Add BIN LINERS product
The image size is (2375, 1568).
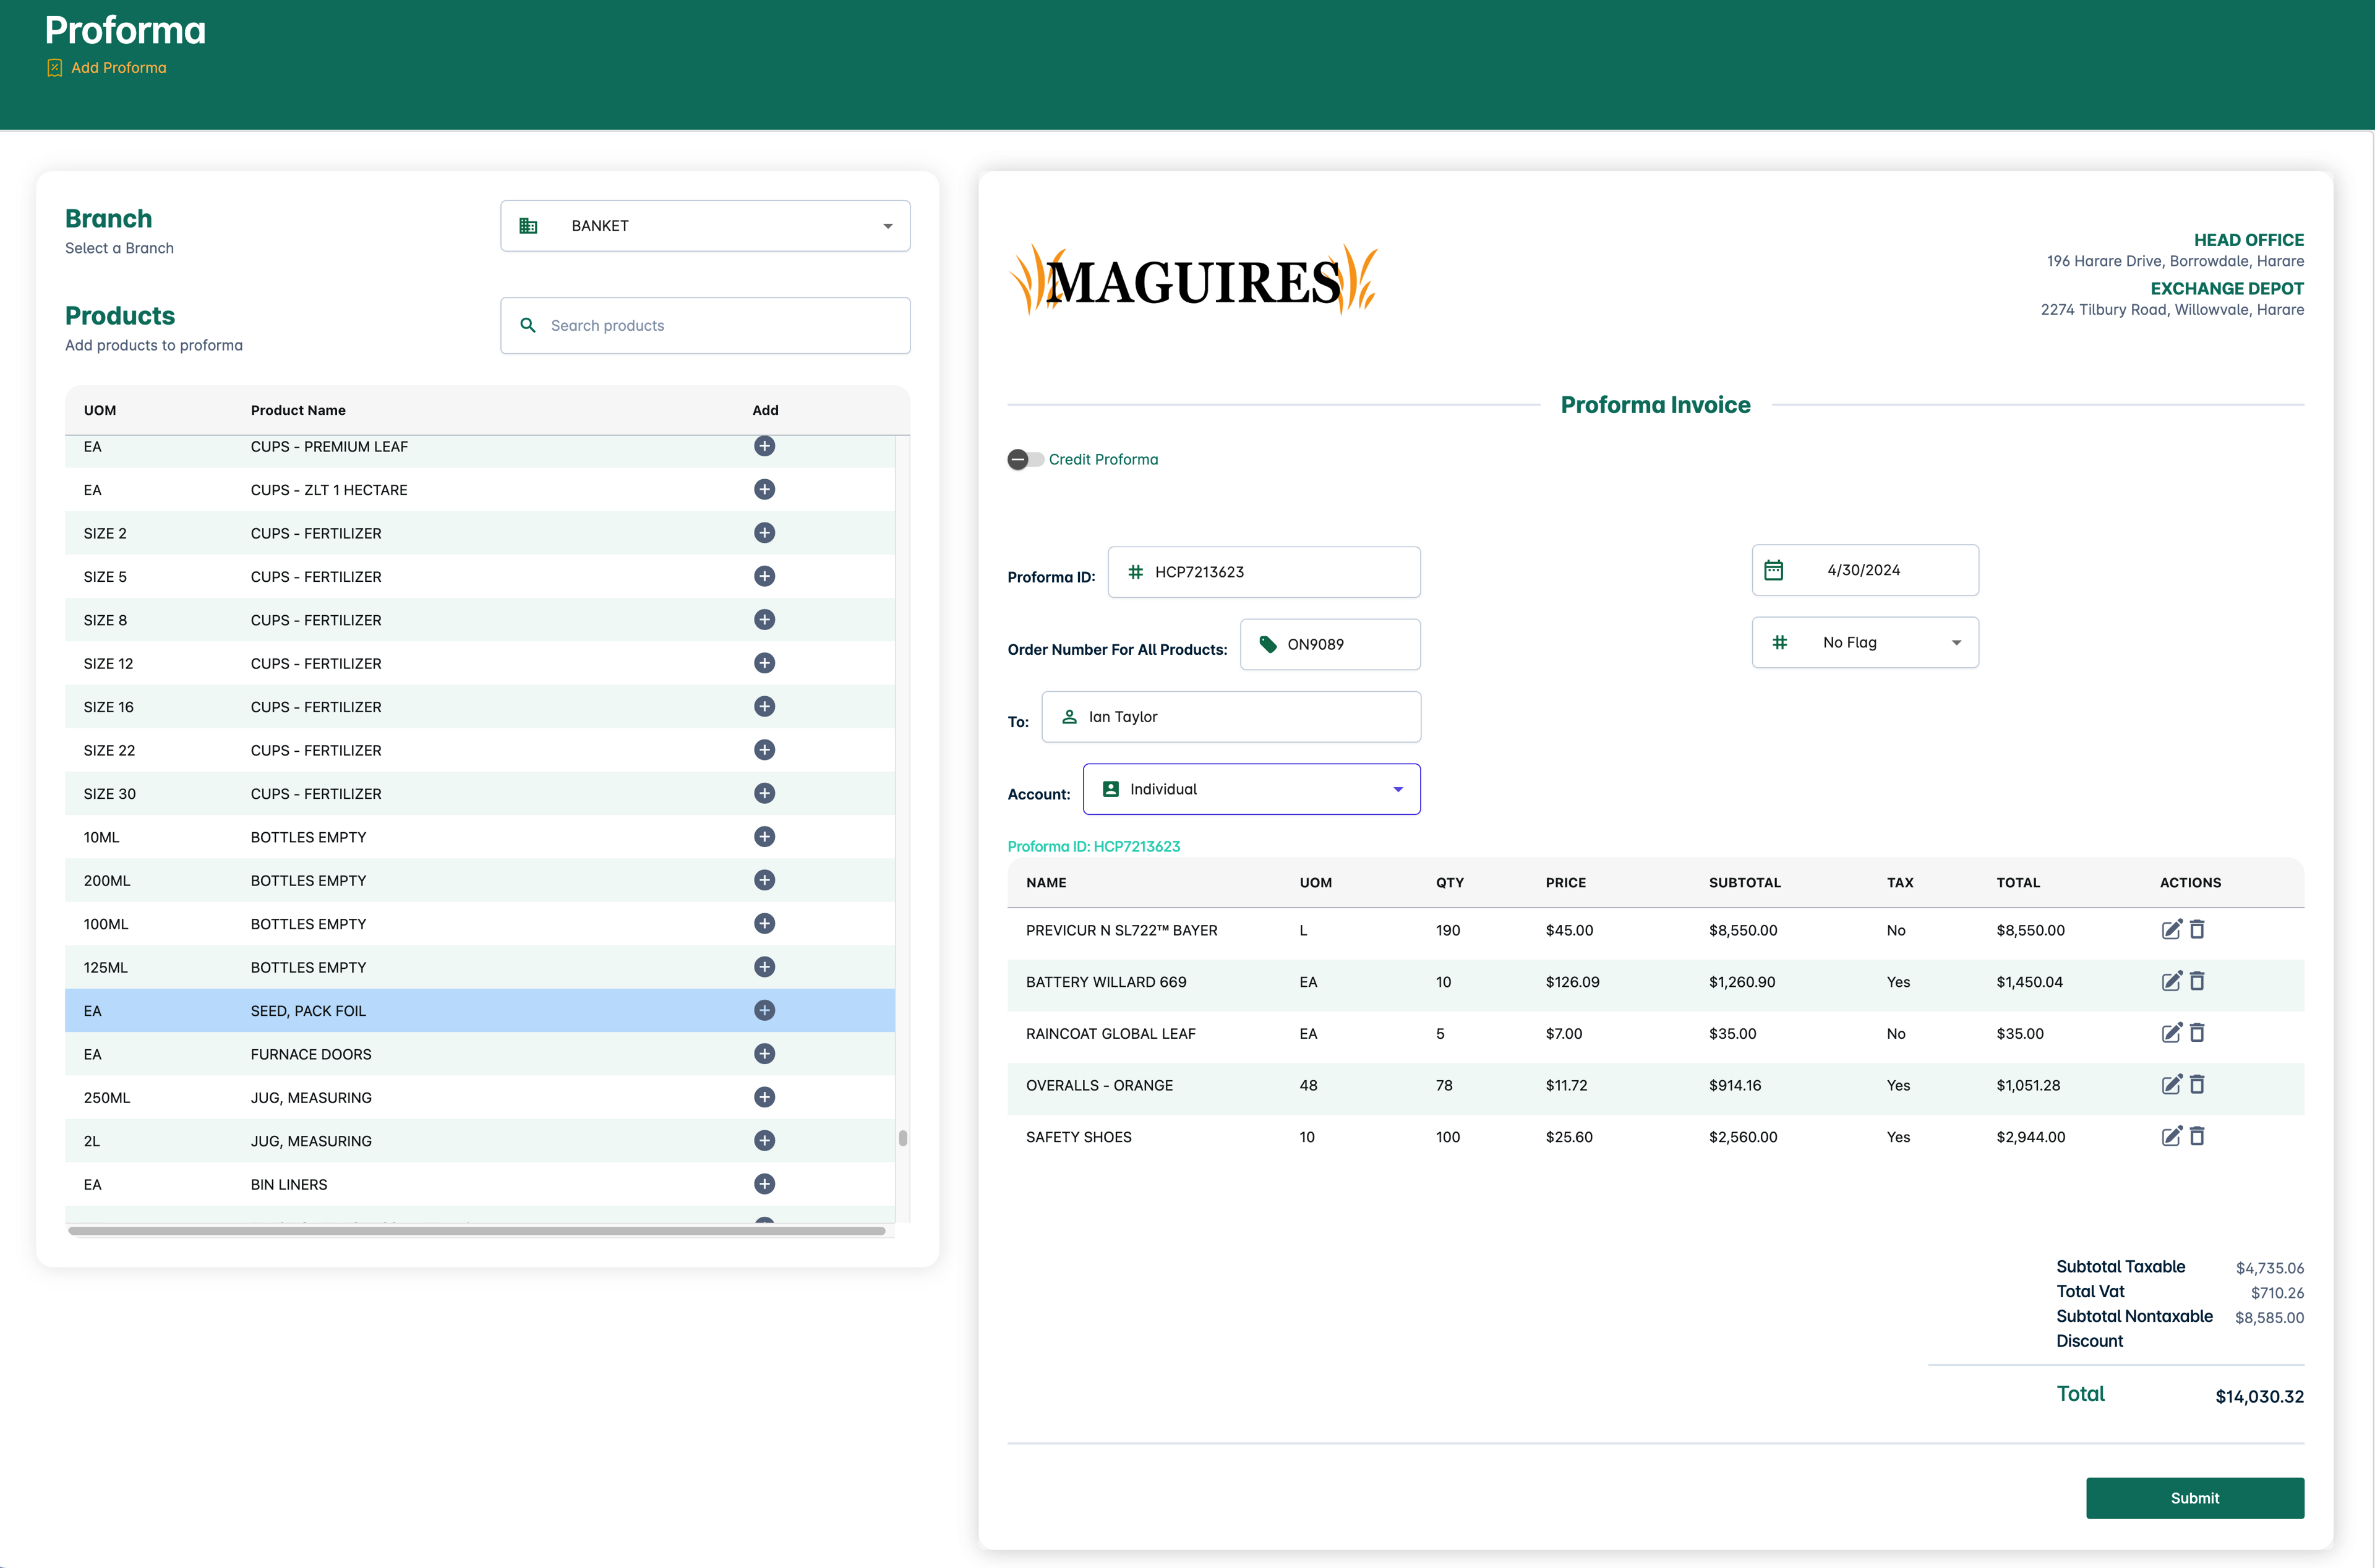(764, 1184)
